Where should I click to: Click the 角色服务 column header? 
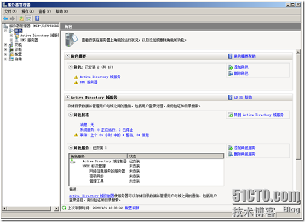[98, 156]
